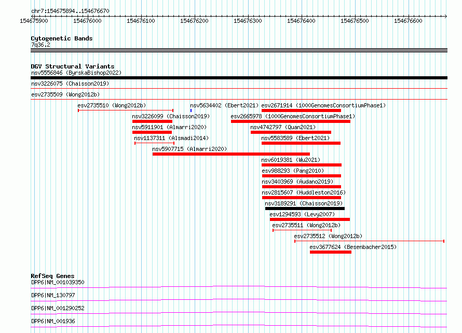The width and height of the screenshot is (462, 333).
Task: Click the esv2735511 (Wong2012b) label
Action: click(x=306, y=225)
